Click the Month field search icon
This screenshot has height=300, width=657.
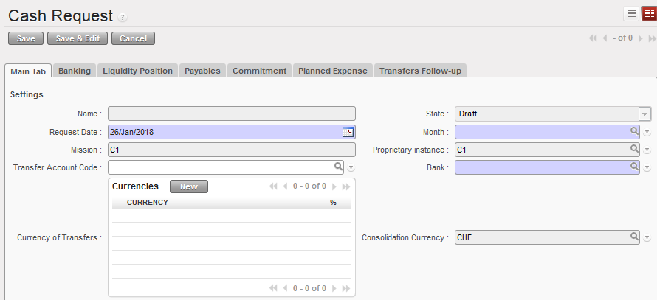click(x=634, y=132)
